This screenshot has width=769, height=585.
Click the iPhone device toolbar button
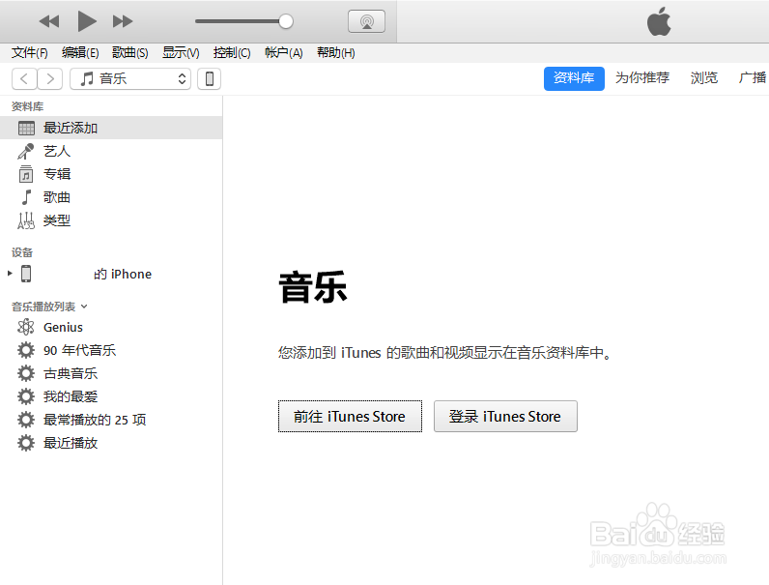coord(210,78)
